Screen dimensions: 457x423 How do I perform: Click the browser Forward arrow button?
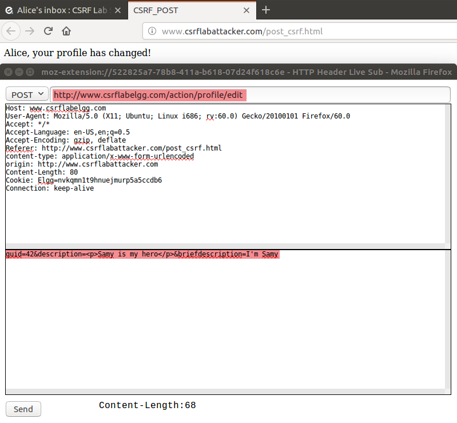(x=30, y=31)
